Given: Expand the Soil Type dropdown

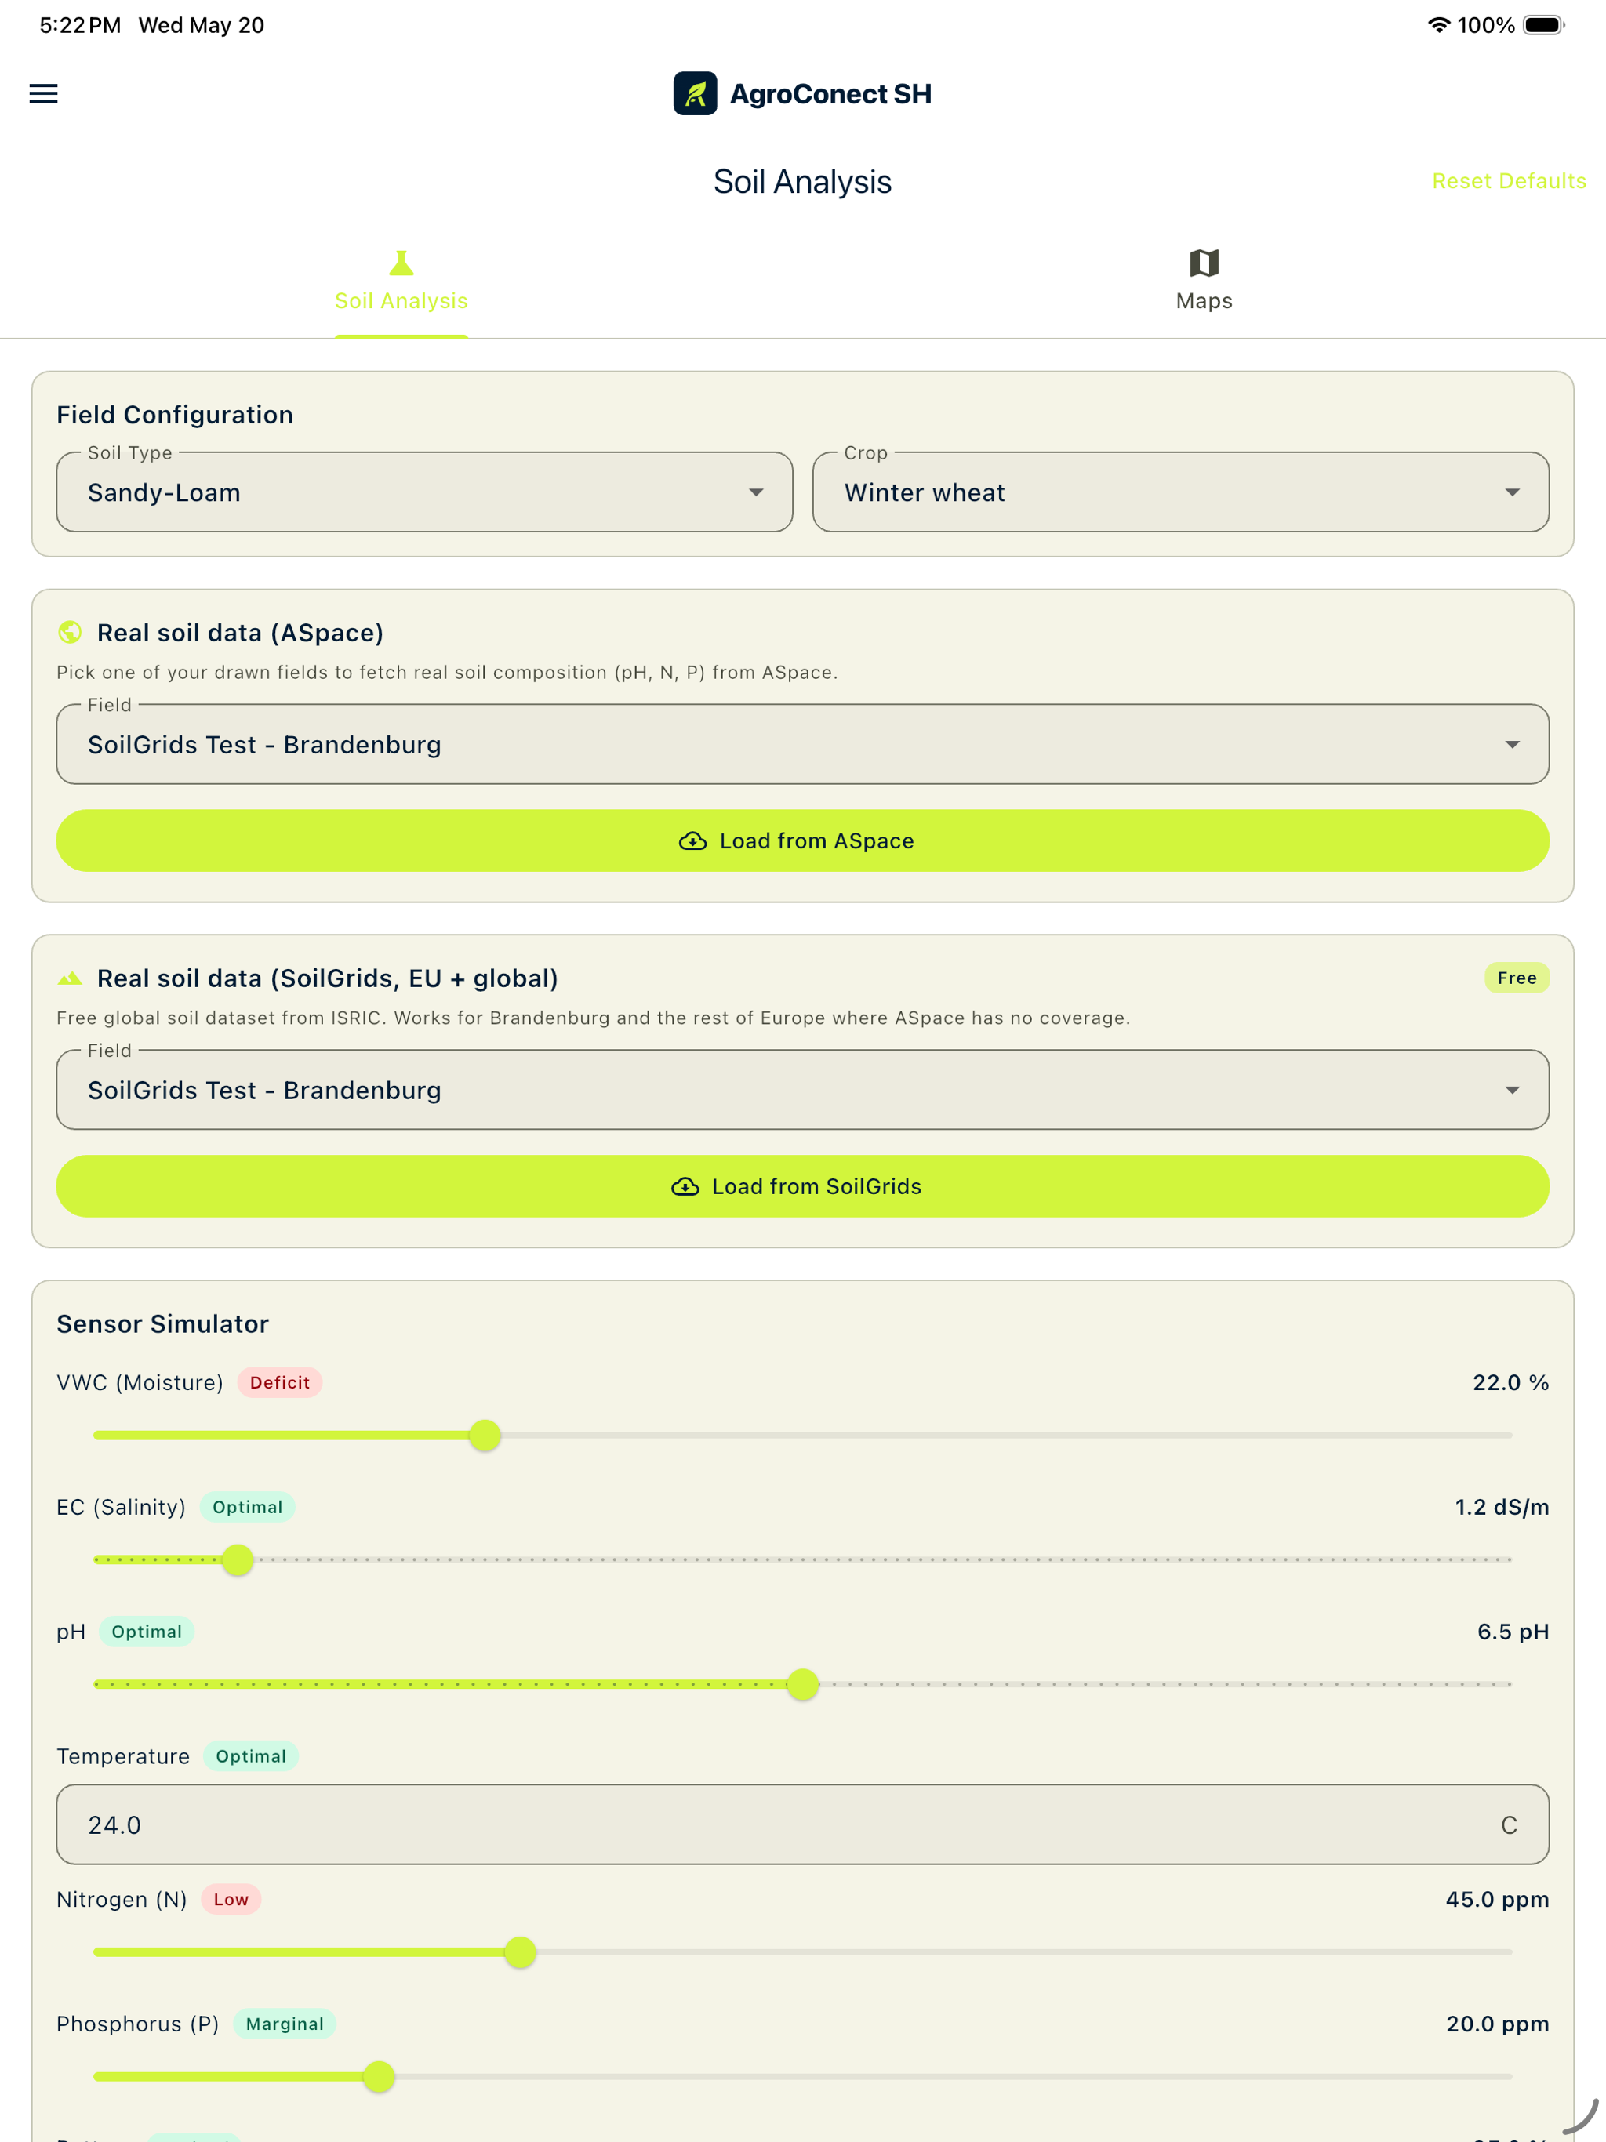Looking at the screenshot, I should (424, 492).
